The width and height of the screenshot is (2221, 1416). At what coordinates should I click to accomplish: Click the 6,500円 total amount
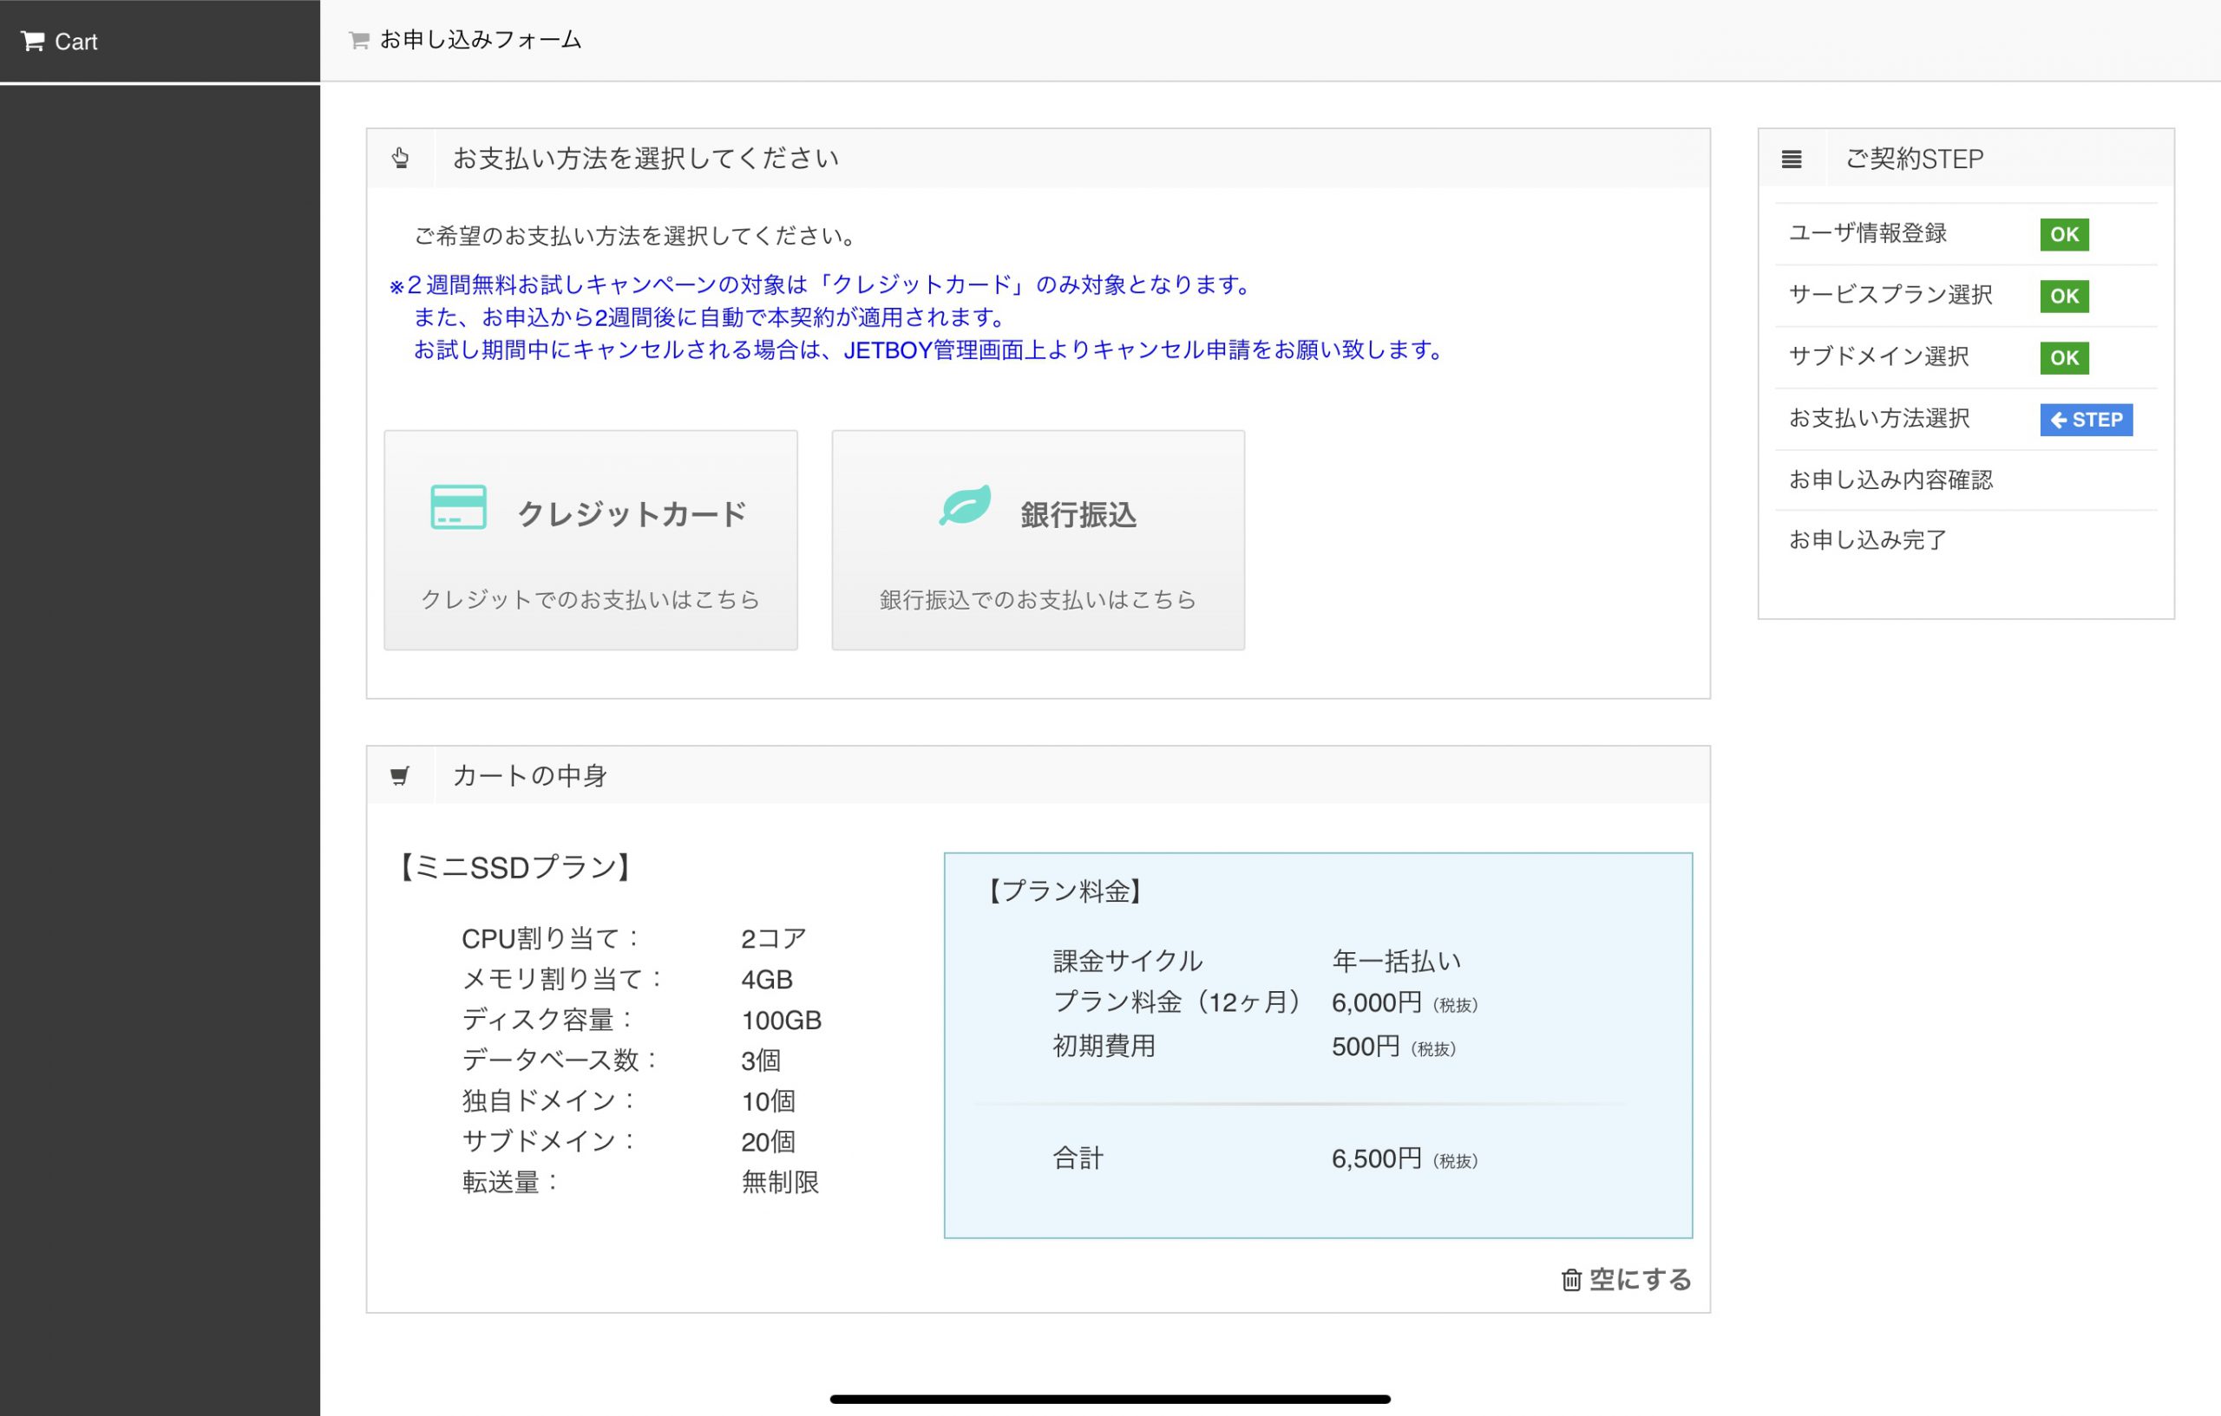pyautogui.click(x=1376, y=1158)
